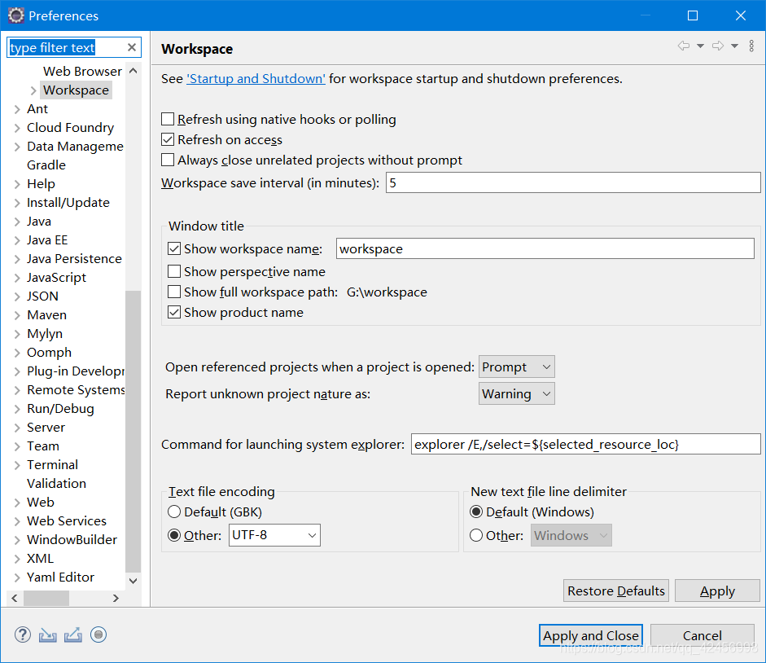This screenshot has width=766, height=663.
Task: Enable Refresh using native hooks or polling
Action: pos(168,119)
